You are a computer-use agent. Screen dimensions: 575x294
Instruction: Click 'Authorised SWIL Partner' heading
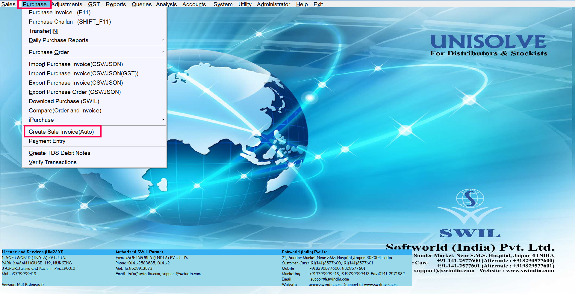(x=139, y=252)
